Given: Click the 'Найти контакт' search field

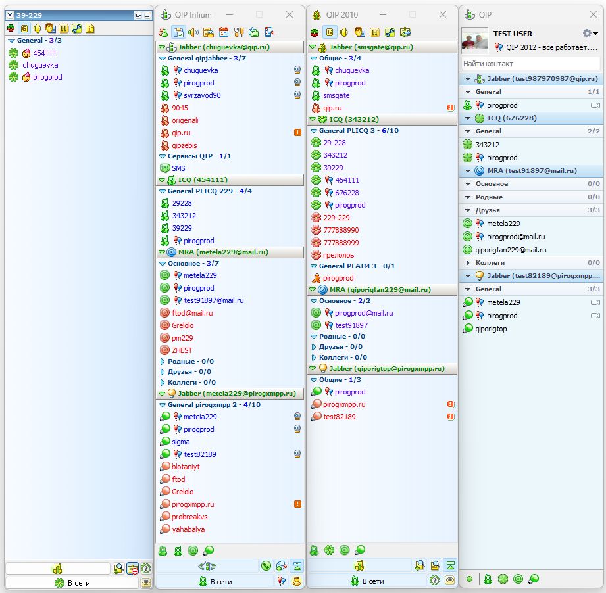Looking at the screenshot, I should (530, 64).
